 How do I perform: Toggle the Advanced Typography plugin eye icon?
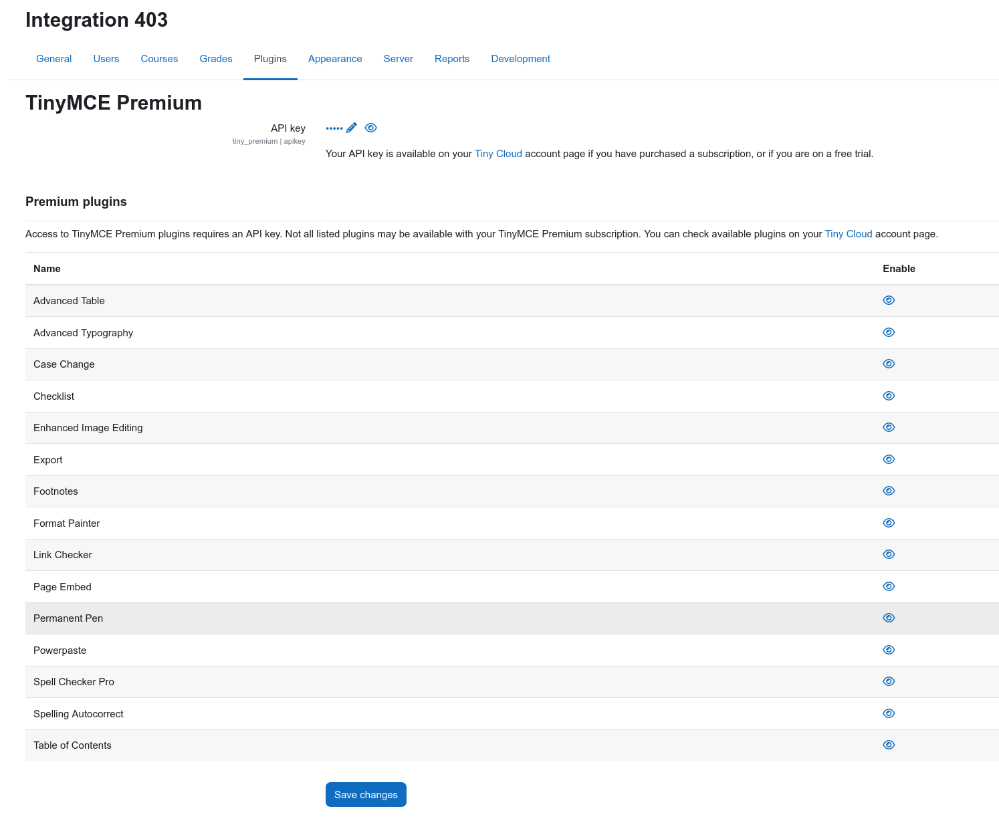pyautogui.click(x=889, y=332)
